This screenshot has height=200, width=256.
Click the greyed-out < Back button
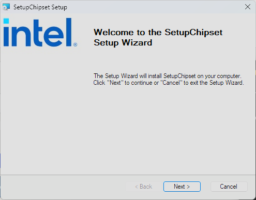[x=144, y=187]
